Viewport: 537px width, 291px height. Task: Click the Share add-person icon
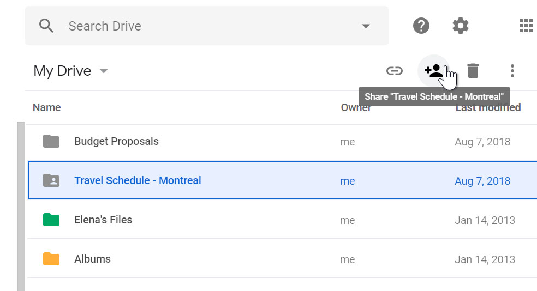(433, 71)
